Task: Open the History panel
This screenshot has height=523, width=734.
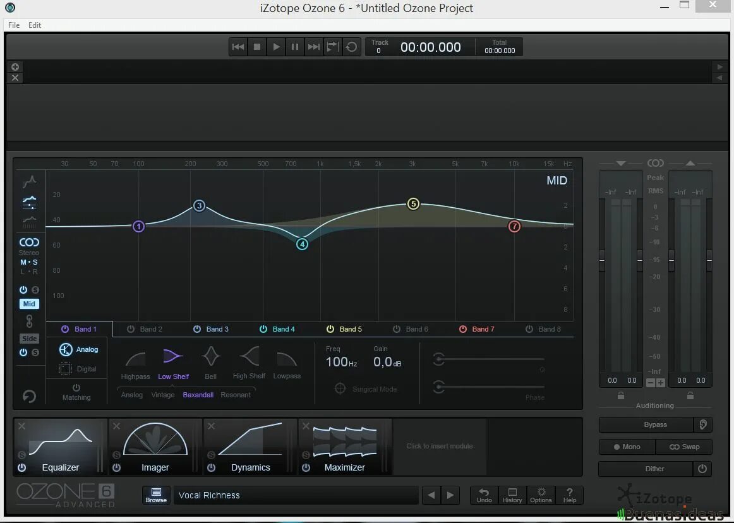Action: (512, 495)
